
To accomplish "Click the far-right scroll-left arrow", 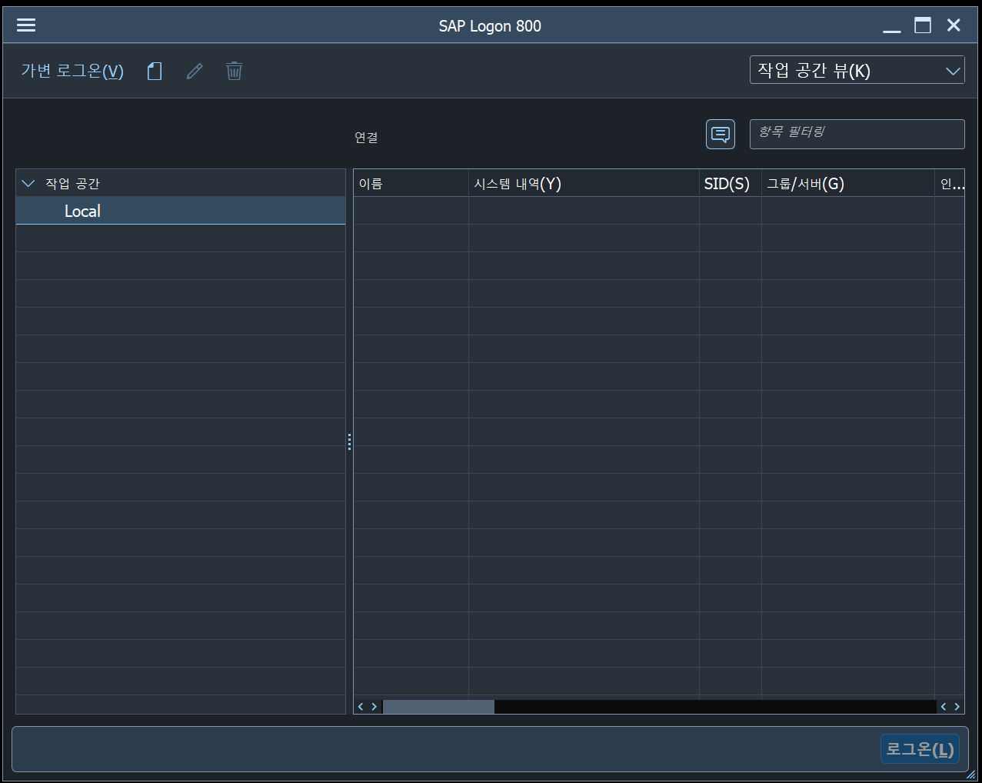I will [x=944, y=707].
